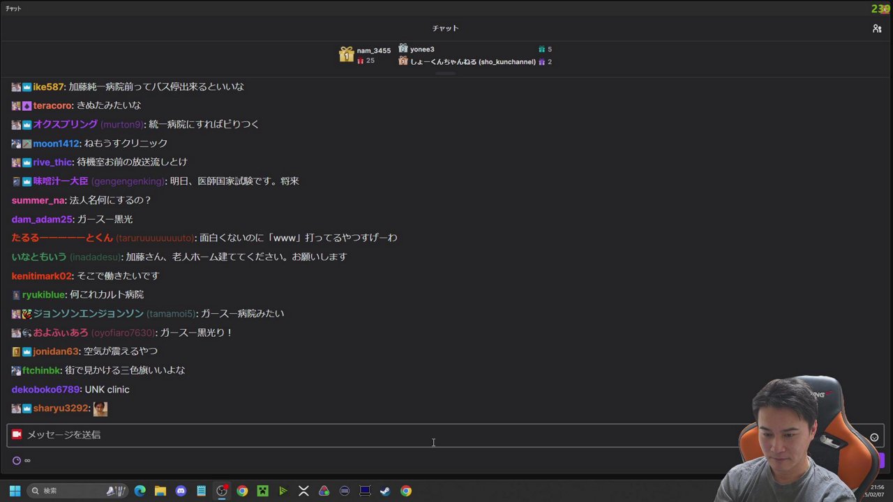Open Microsoft Edge from the taskbar

coord(140,491)
